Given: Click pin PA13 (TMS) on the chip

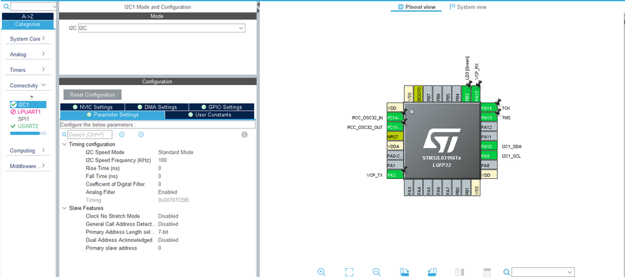Looking at the screenshot, I should click(488, 118).
